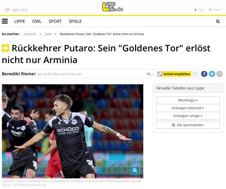Open the comments bubble icon
Screen dimensions: 226x189
[149, 74]
